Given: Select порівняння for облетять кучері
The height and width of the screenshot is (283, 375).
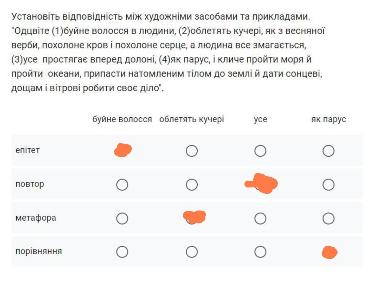Looking at the screenshot, I should (191, 252).
